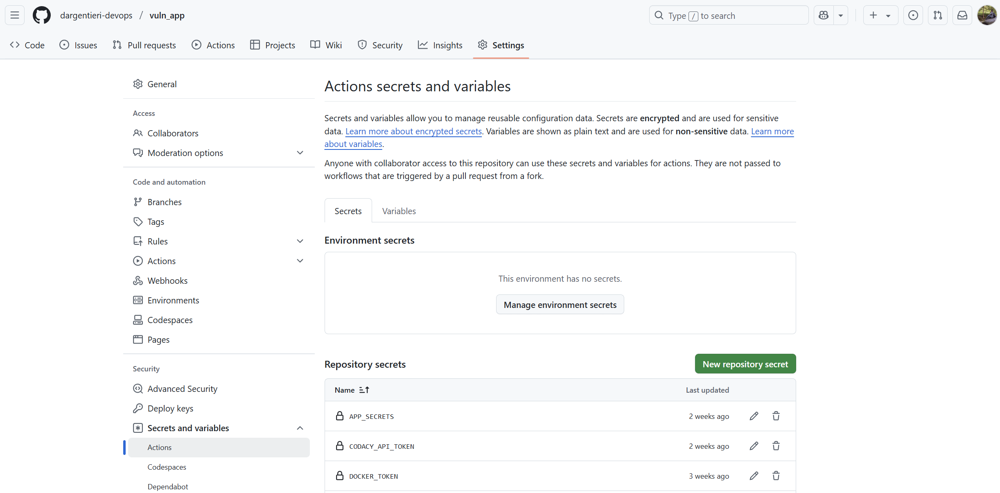Open Learn more about encrypted secrets link

[x=413, y=131]
